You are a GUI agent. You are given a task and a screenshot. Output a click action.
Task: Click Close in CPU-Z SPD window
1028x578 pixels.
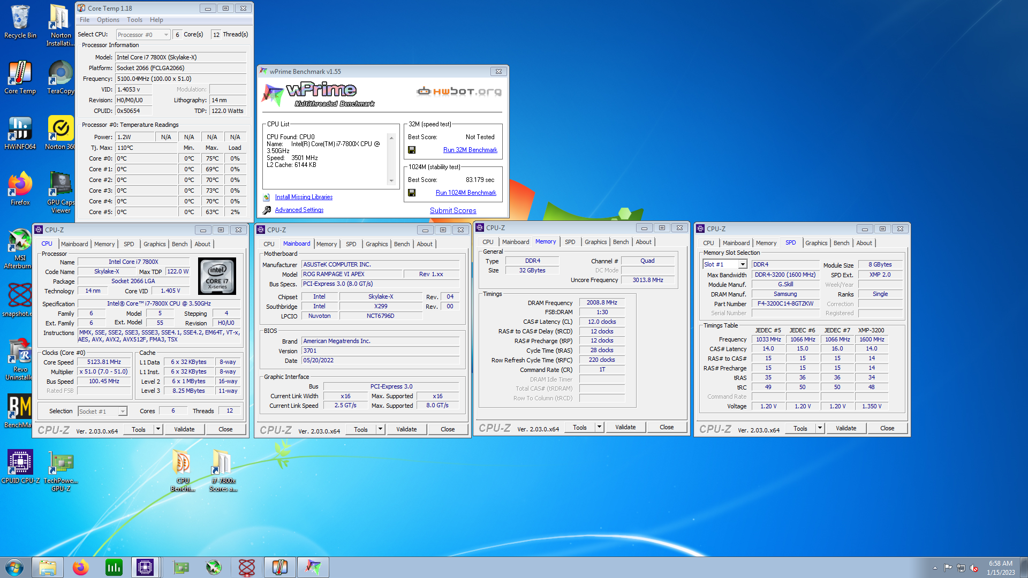point(887,428)
